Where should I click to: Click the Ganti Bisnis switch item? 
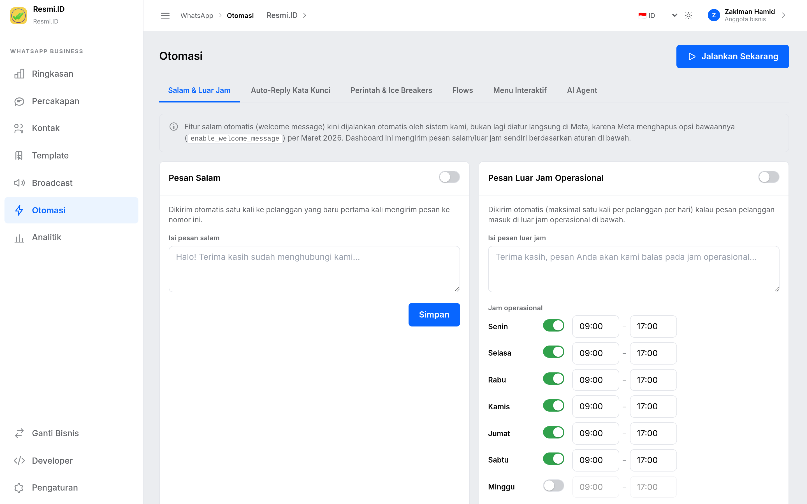point(71,433)
